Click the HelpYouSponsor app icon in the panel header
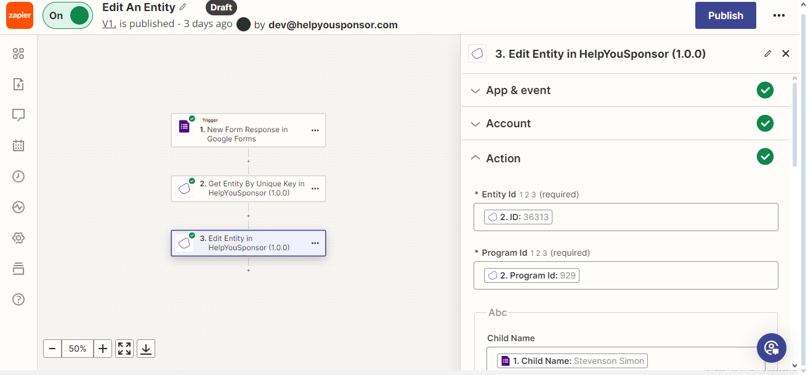The height and width of the screenshot is (375, 808). [477, 53]
